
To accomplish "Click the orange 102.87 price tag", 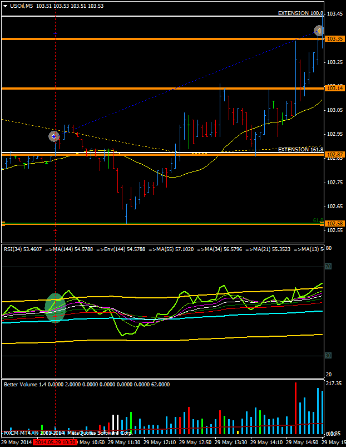I will (x=335, y=154).
